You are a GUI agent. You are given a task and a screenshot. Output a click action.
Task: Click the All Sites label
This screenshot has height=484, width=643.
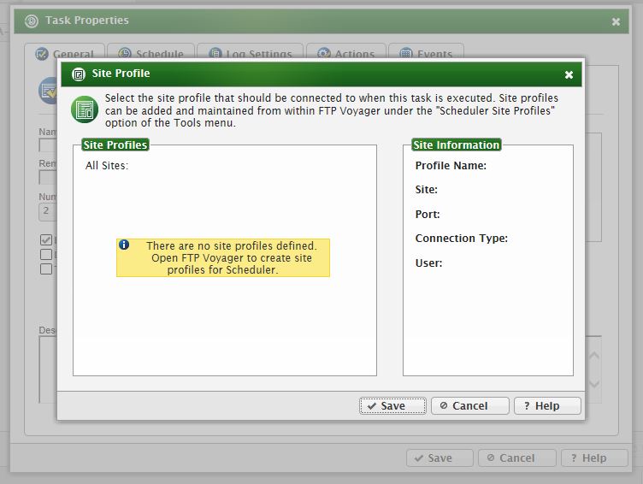[x=107, y=165]
